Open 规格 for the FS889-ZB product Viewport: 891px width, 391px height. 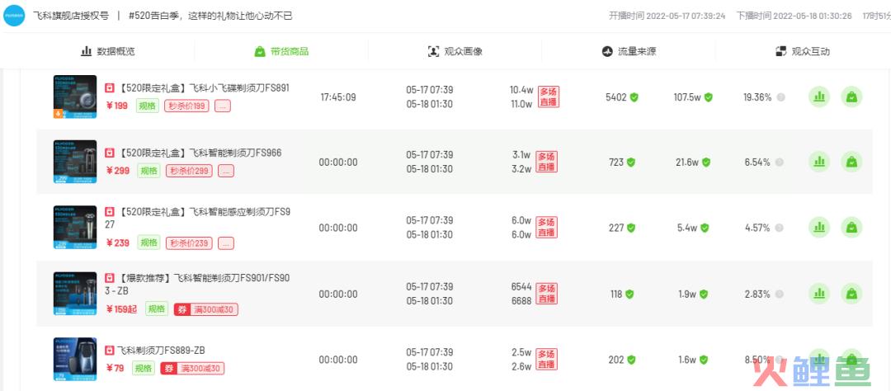[x=144, y=368]
